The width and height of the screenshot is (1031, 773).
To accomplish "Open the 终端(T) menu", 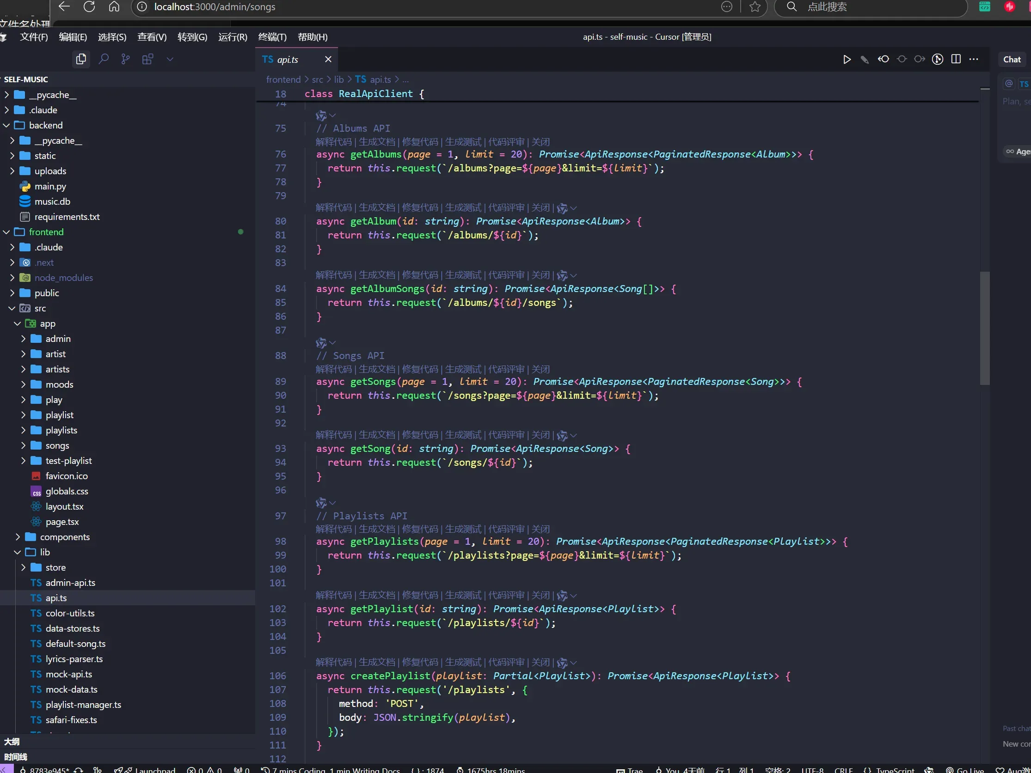I will 272,37.
